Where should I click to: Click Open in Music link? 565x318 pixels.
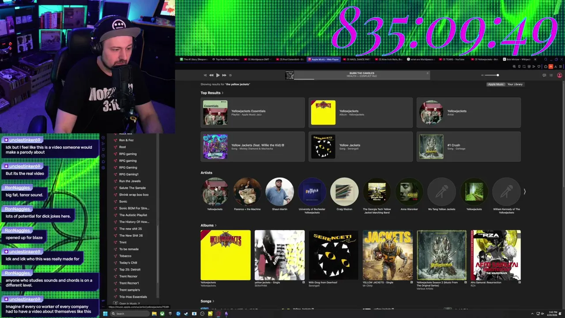[x=127, y=303]
